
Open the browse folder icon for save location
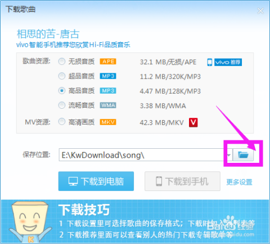click(243, 155)
